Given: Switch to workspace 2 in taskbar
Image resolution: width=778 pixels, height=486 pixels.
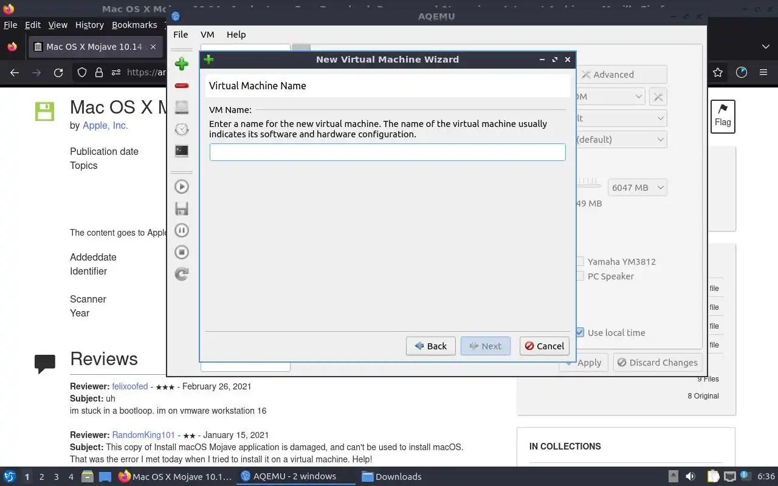Looking at the screenshot, I should pos(42,477).
